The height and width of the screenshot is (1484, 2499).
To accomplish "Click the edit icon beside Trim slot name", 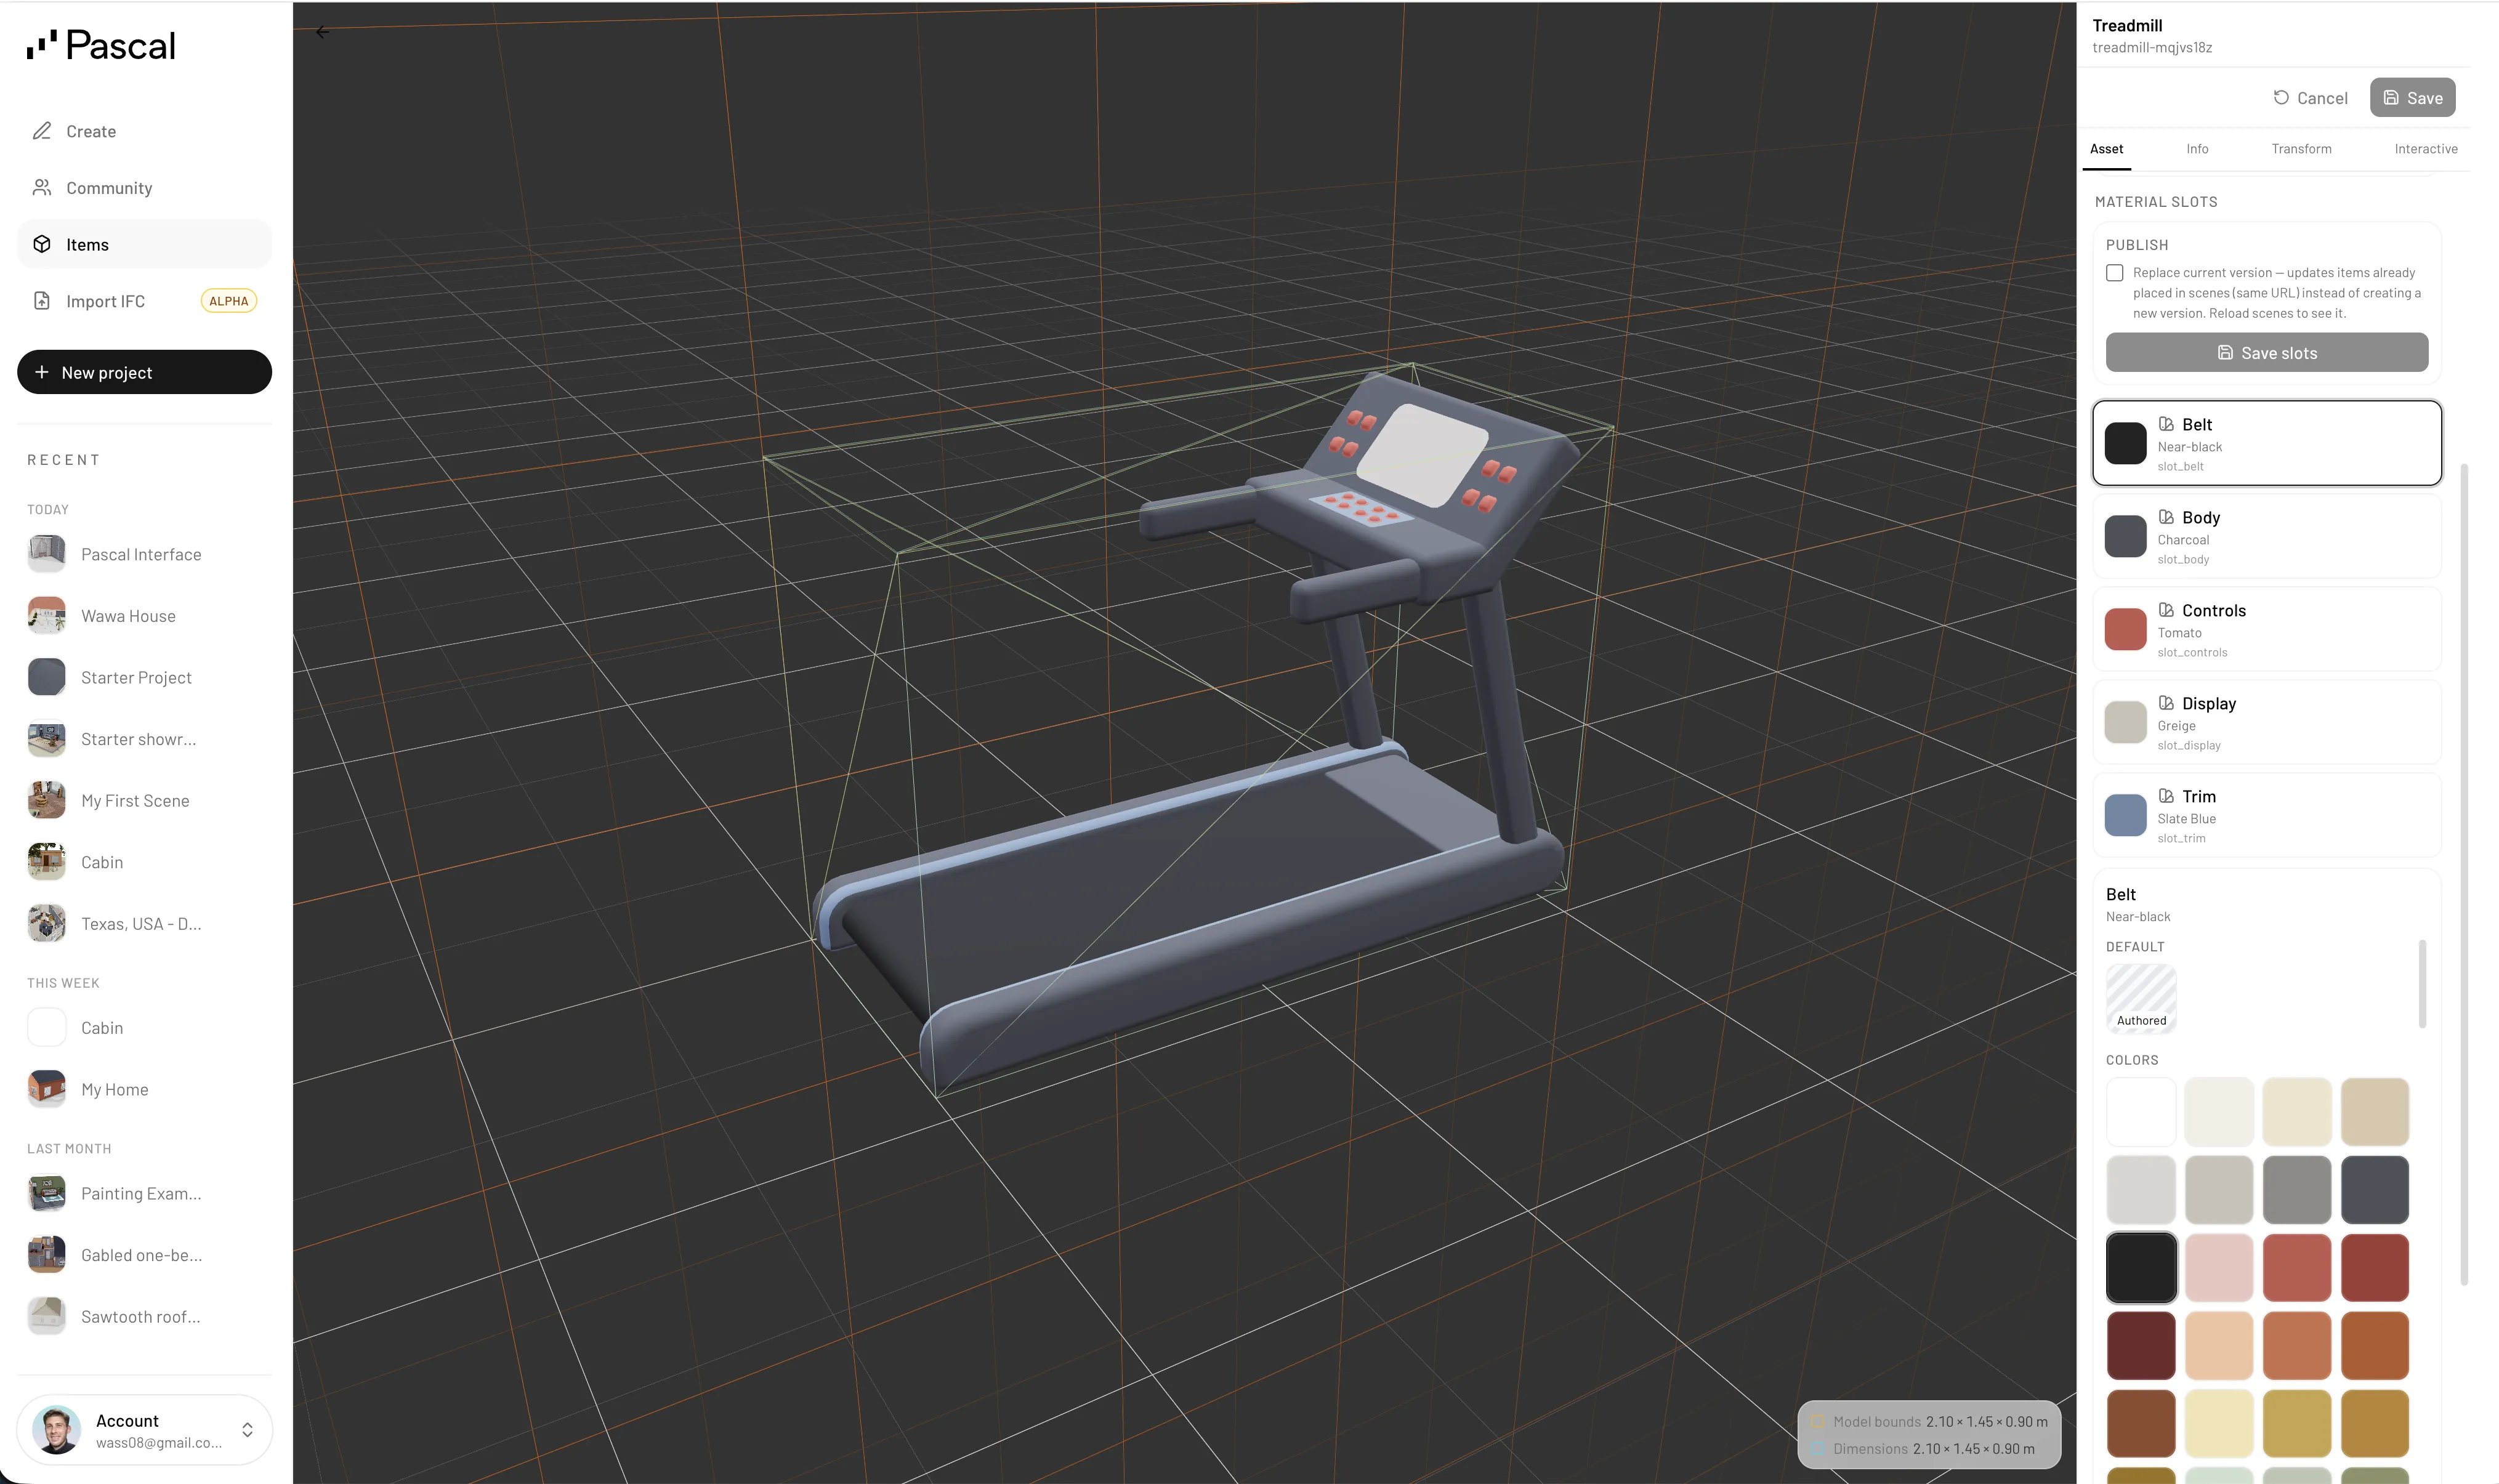I will click(x=2166, y=796).
